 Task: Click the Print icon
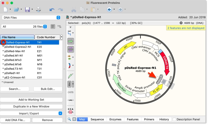click(38, 10)
